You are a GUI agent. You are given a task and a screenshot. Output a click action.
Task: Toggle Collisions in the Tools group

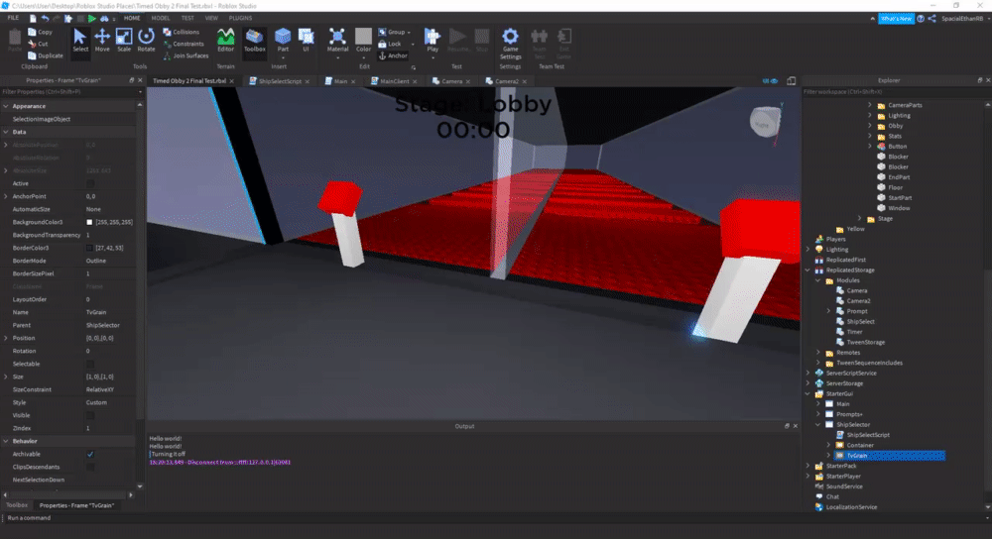tap(182, 32)
